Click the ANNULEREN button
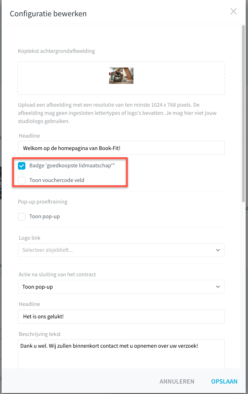Screen dimensions: 248x394 [177, 381]
